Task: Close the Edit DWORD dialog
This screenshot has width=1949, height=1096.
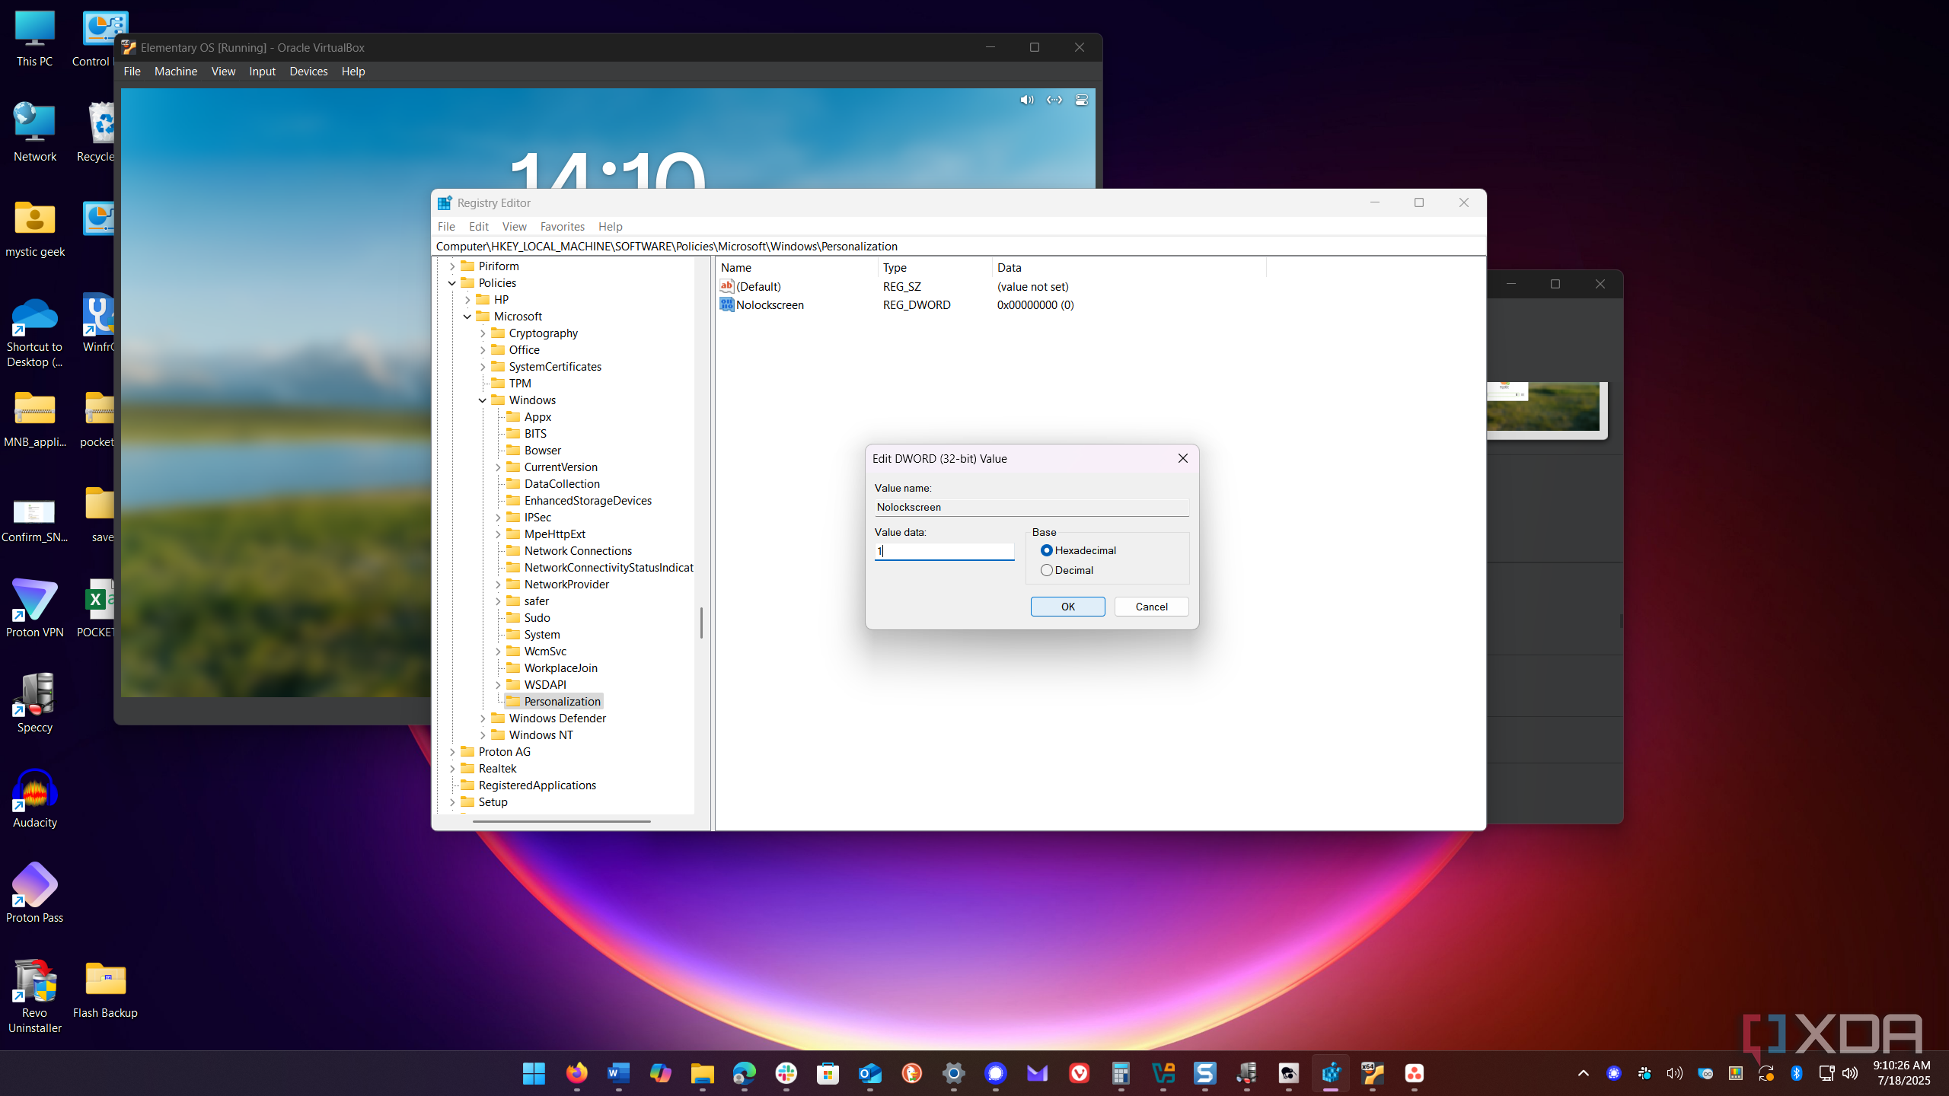Action: 1182,458
